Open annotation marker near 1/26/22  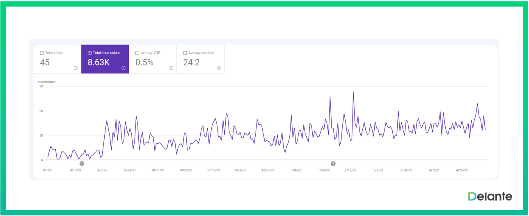pos(333,164)
